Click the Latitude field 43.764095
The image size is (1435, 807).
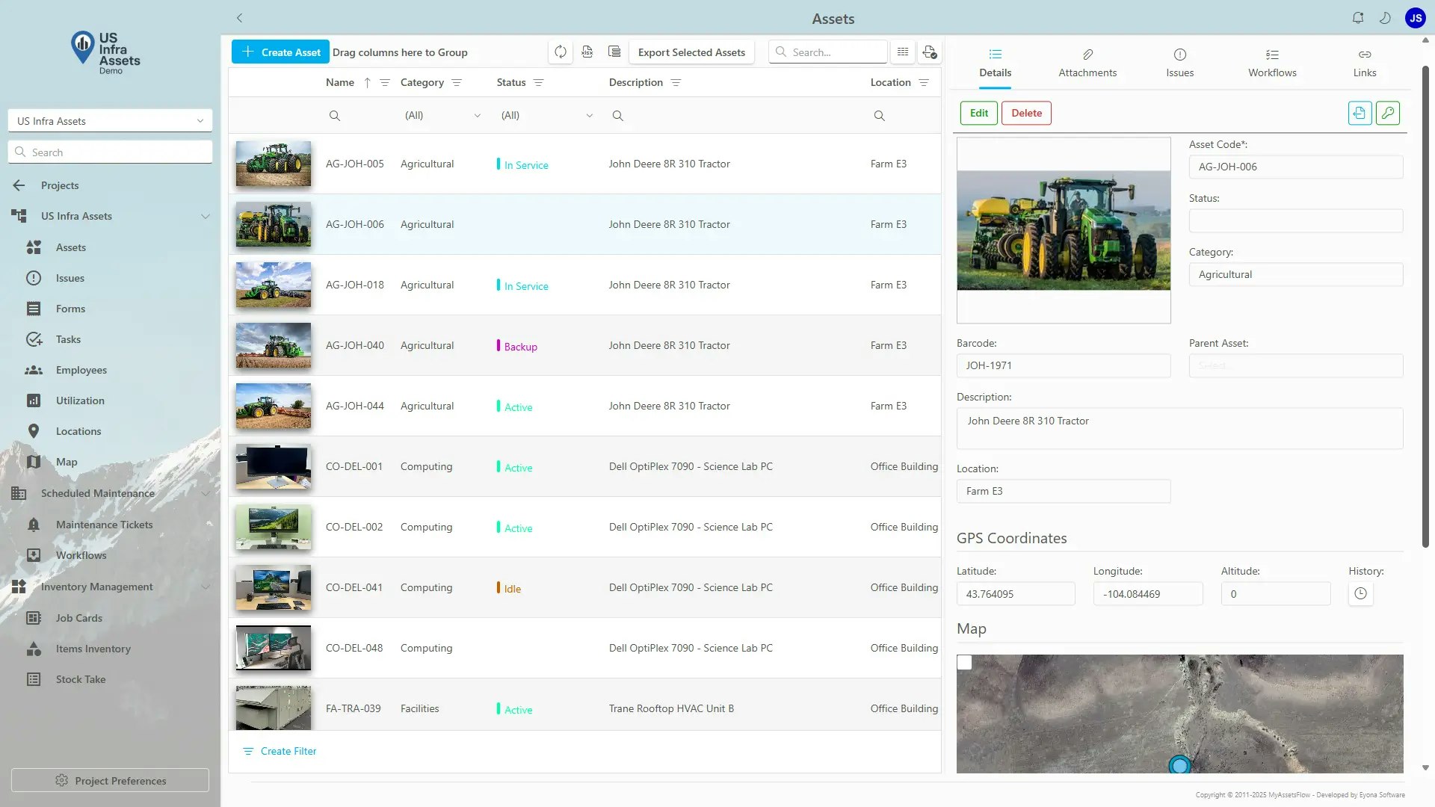pos(1016,594)
